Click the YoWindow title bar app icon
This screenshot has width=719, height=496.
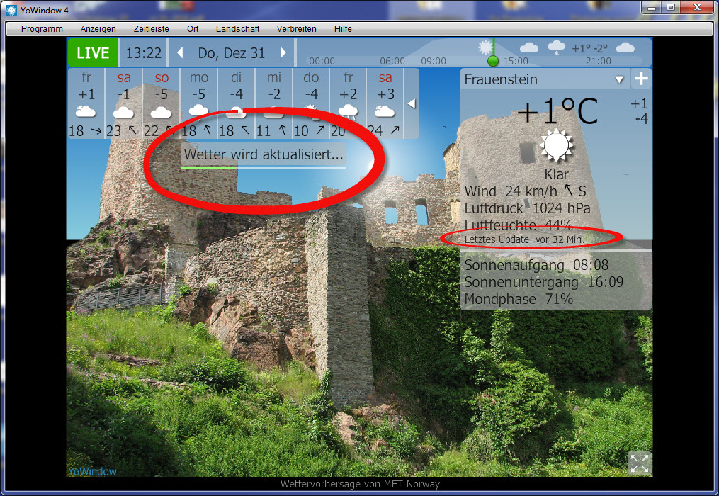pos(11,9)
